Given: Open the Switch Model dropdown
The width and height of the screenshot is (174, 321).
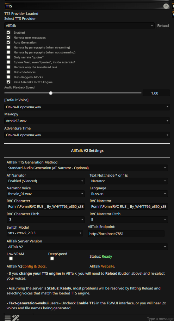Looking at the screenshot, I should coord(45,233).
